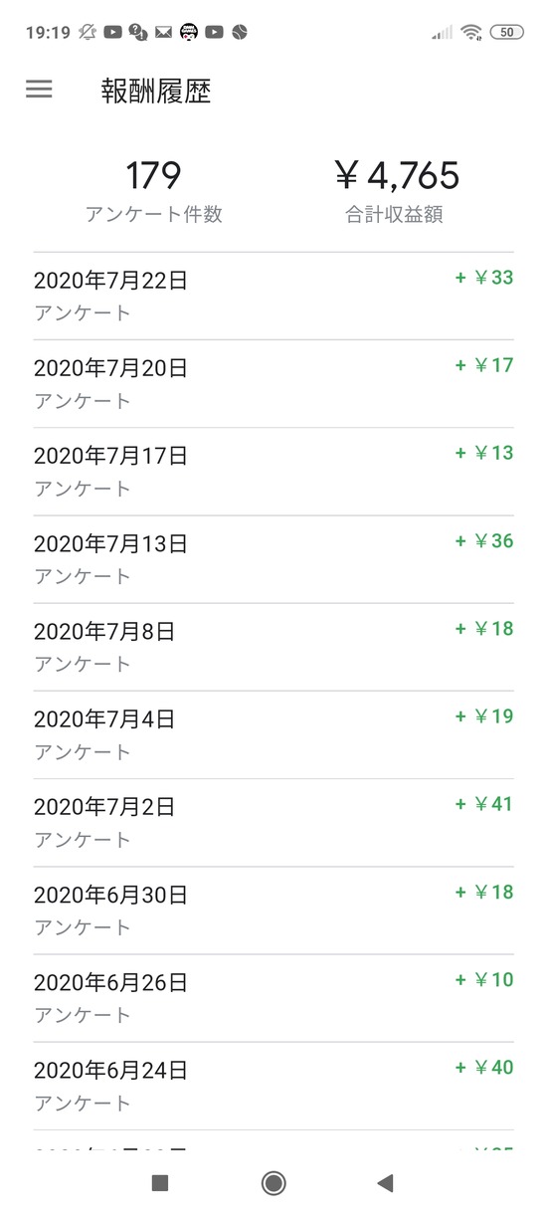
Task: View the 2020年7月8日 survey reward
Action: coord(273,647)
